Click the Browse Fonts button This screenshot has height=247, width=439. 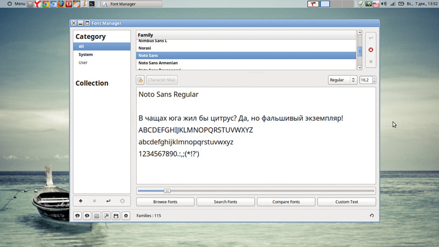tap(165, 202)
